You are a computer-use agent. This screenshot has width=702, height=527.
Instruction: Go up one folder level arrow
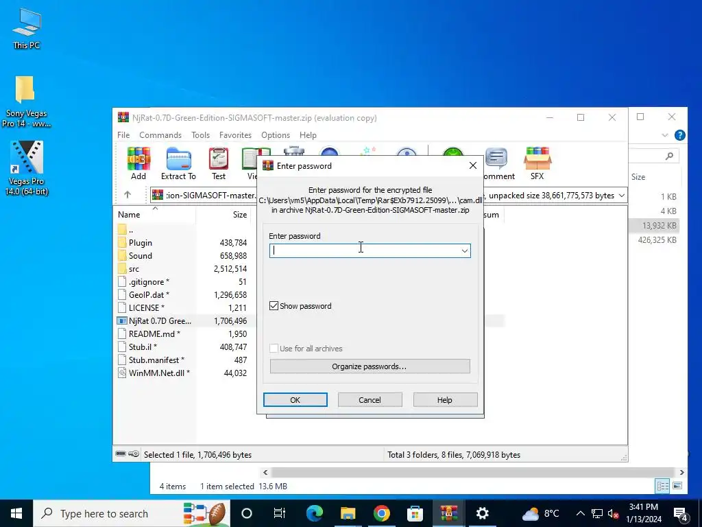point(128,194)
